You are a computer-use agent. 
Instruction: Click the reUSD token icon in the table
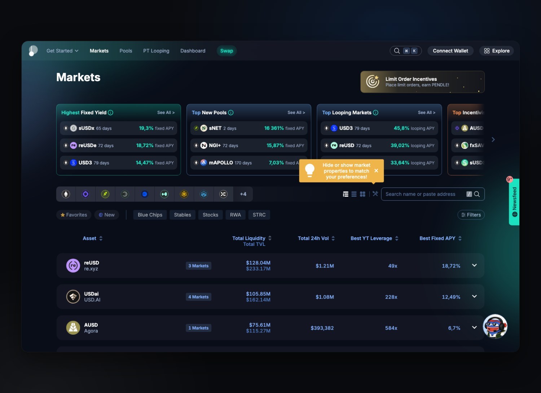(73, 266)
